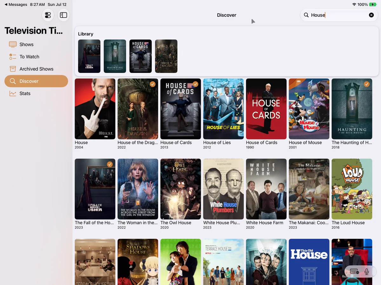Screen dimensions: 381x285
Task: Tap the Wi-Fi status icon
Action: click(x=354, y=4)
